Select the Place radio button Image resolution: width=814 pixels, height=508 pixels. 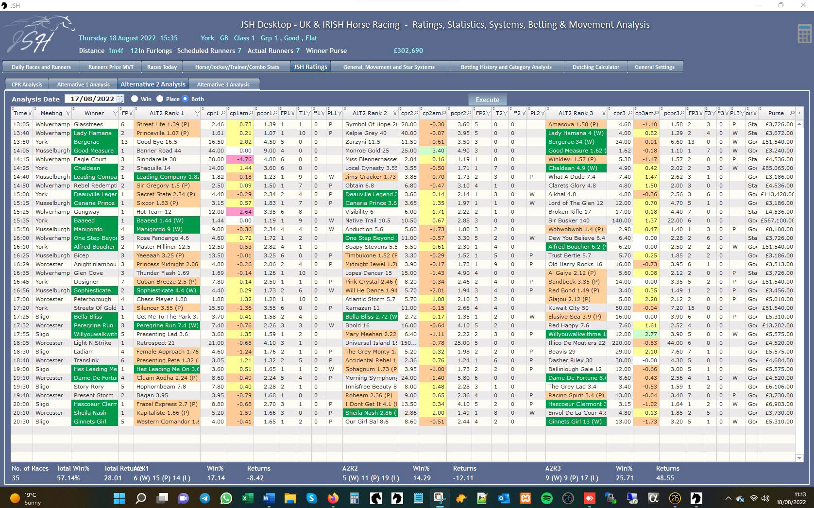click(x=160, y=99)
